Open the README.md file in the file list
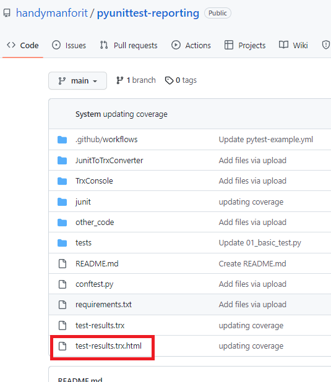Viewport: 331px width, 382px height. point(97,263)
